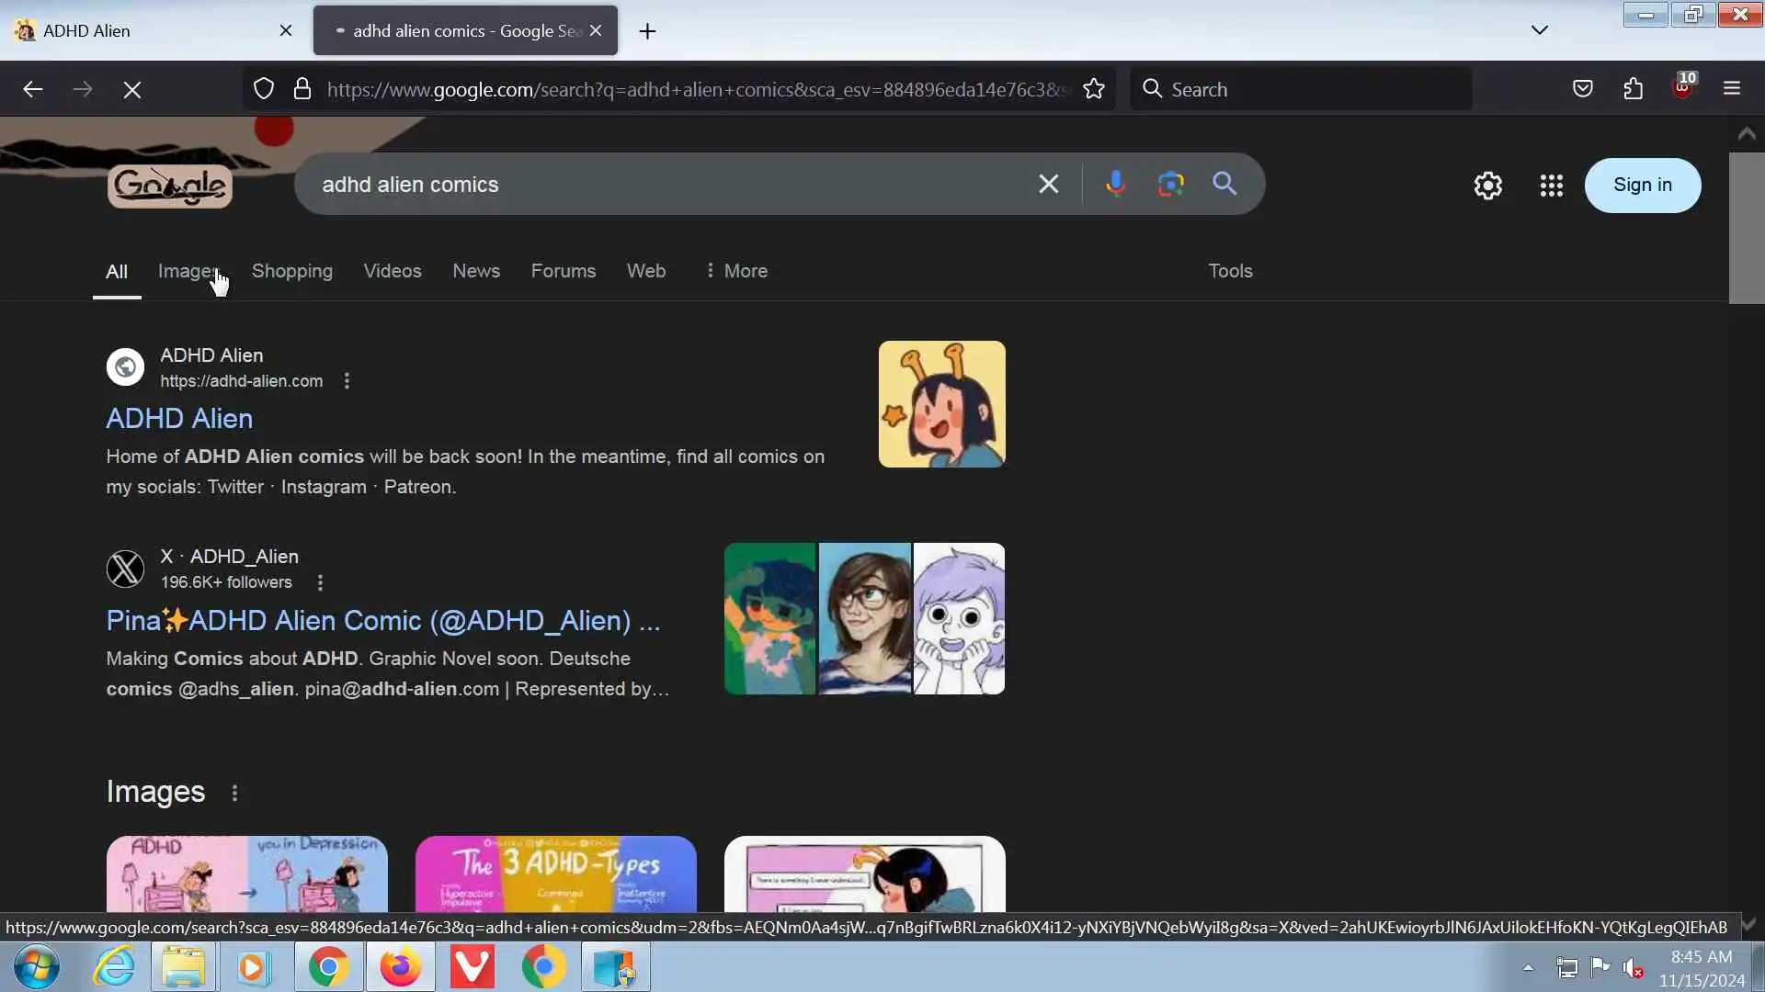Open the 3 ADHD-Types image thumbnail

point(555,873)
